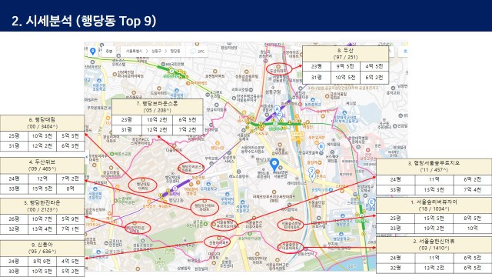Click map marker A near 왕십리

(x=277, y=109)
